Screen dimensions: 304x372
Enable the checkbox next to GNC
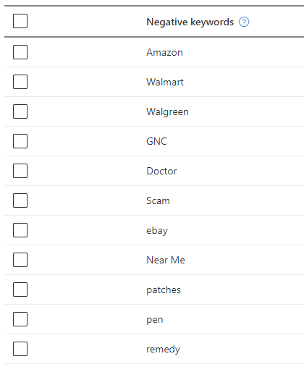(x=20, y=141)
